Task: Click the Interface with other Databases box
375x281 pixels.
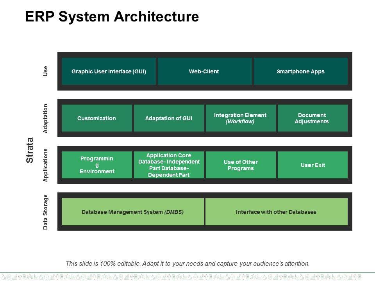Action: coord(277,212)
